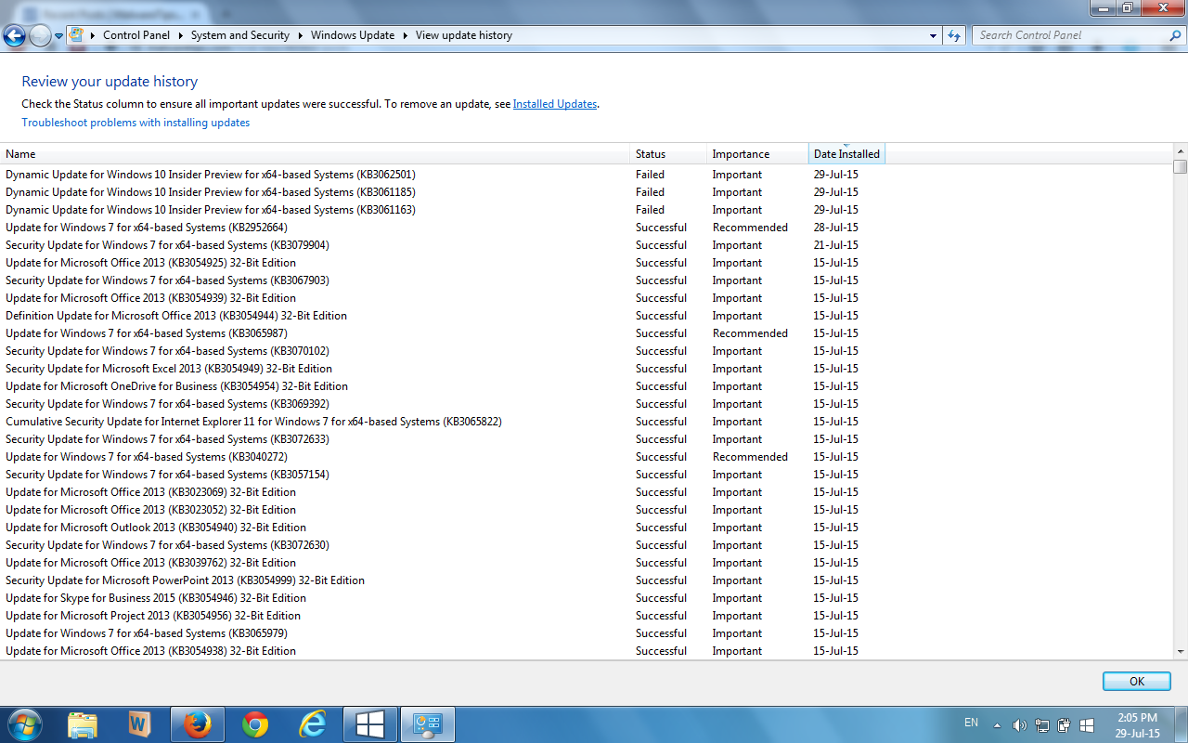Click the EN language indicator
Screen dimensions: 1188x743
pyautogui.click(x=972, y=723)
